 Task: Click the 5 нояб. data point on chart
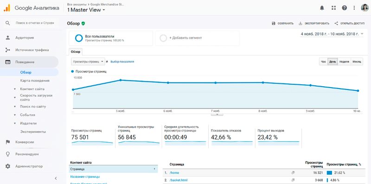tap(121, 80)
